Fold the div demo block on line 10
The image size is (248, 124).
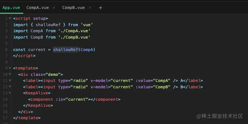10,74
